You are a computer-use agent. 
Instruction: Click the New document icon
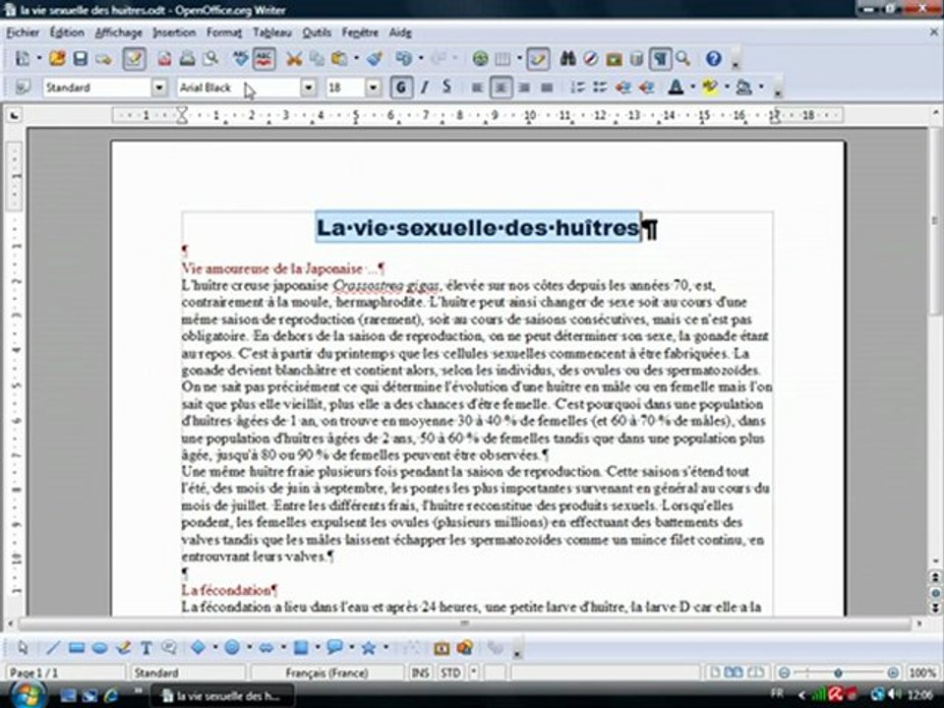[x=23, y=58]
